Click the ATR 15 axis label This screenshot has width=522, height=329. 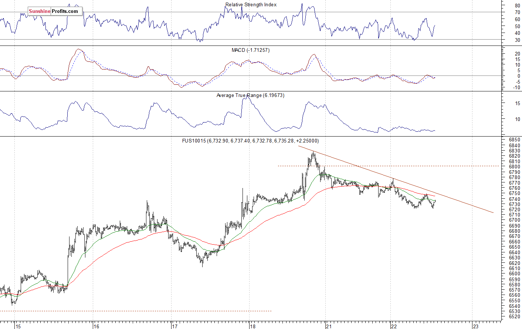tap(518, 104)
